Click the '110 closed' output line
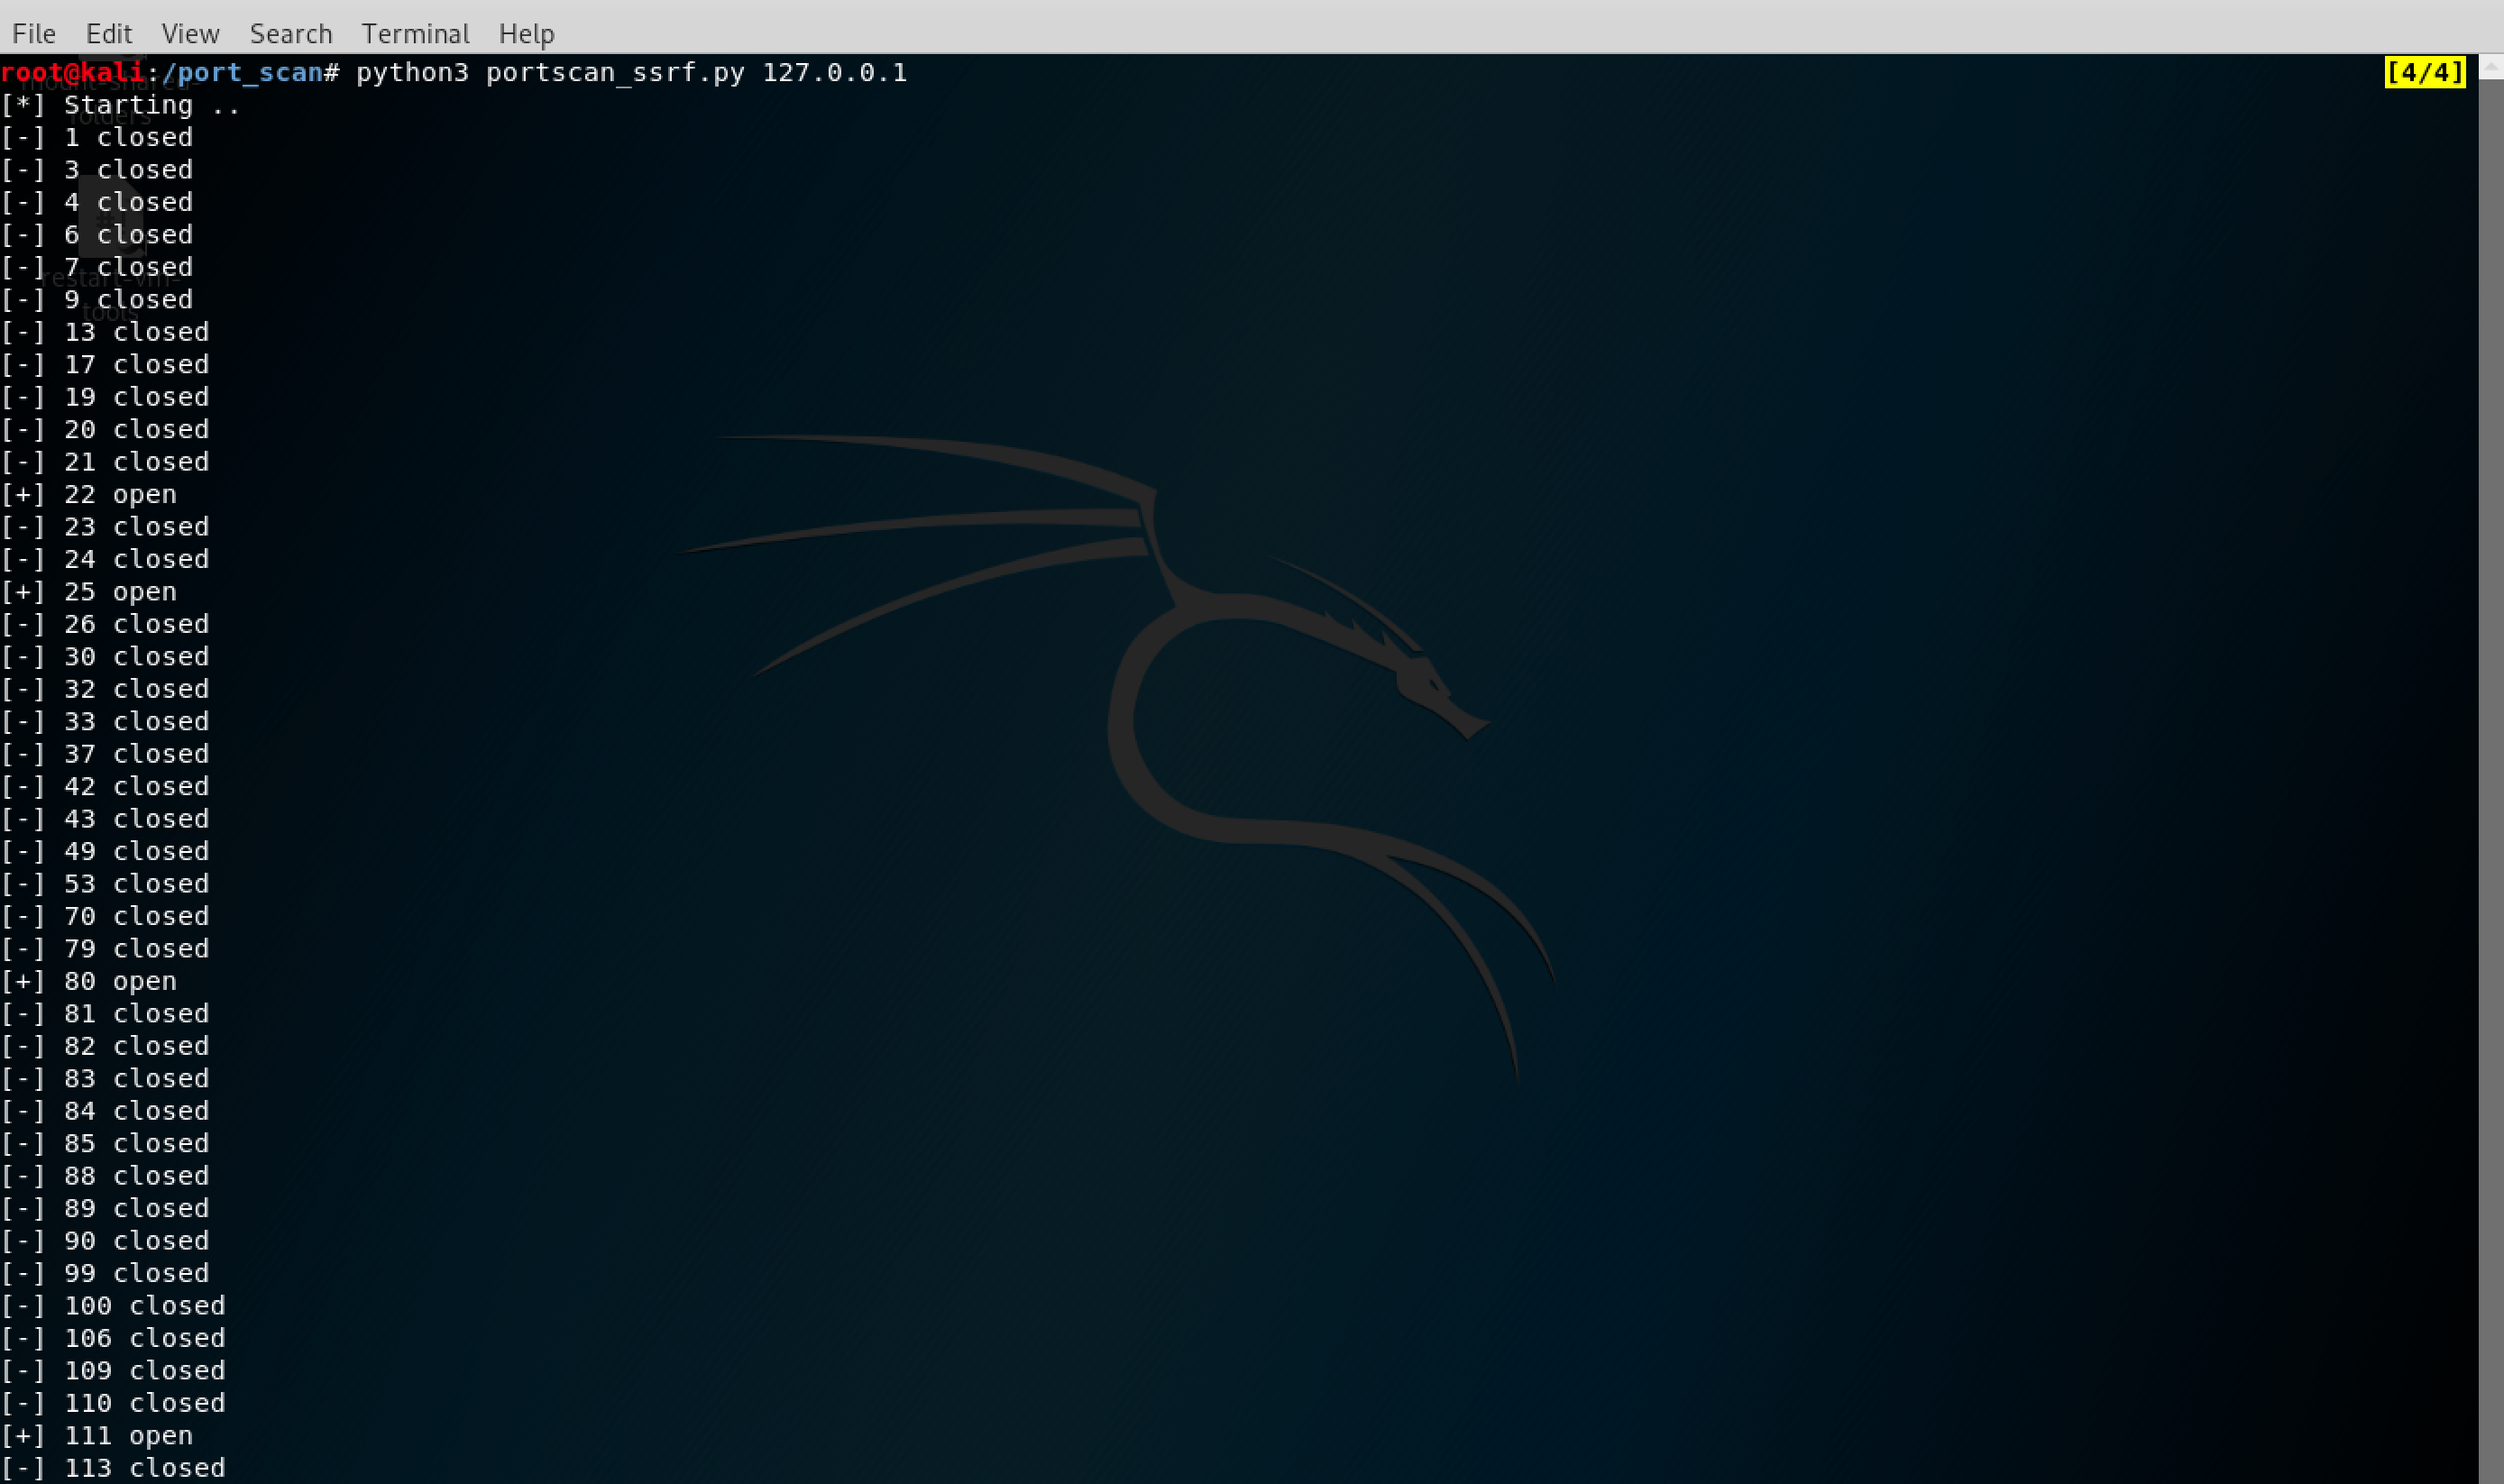 click(x=113, y=1405)
